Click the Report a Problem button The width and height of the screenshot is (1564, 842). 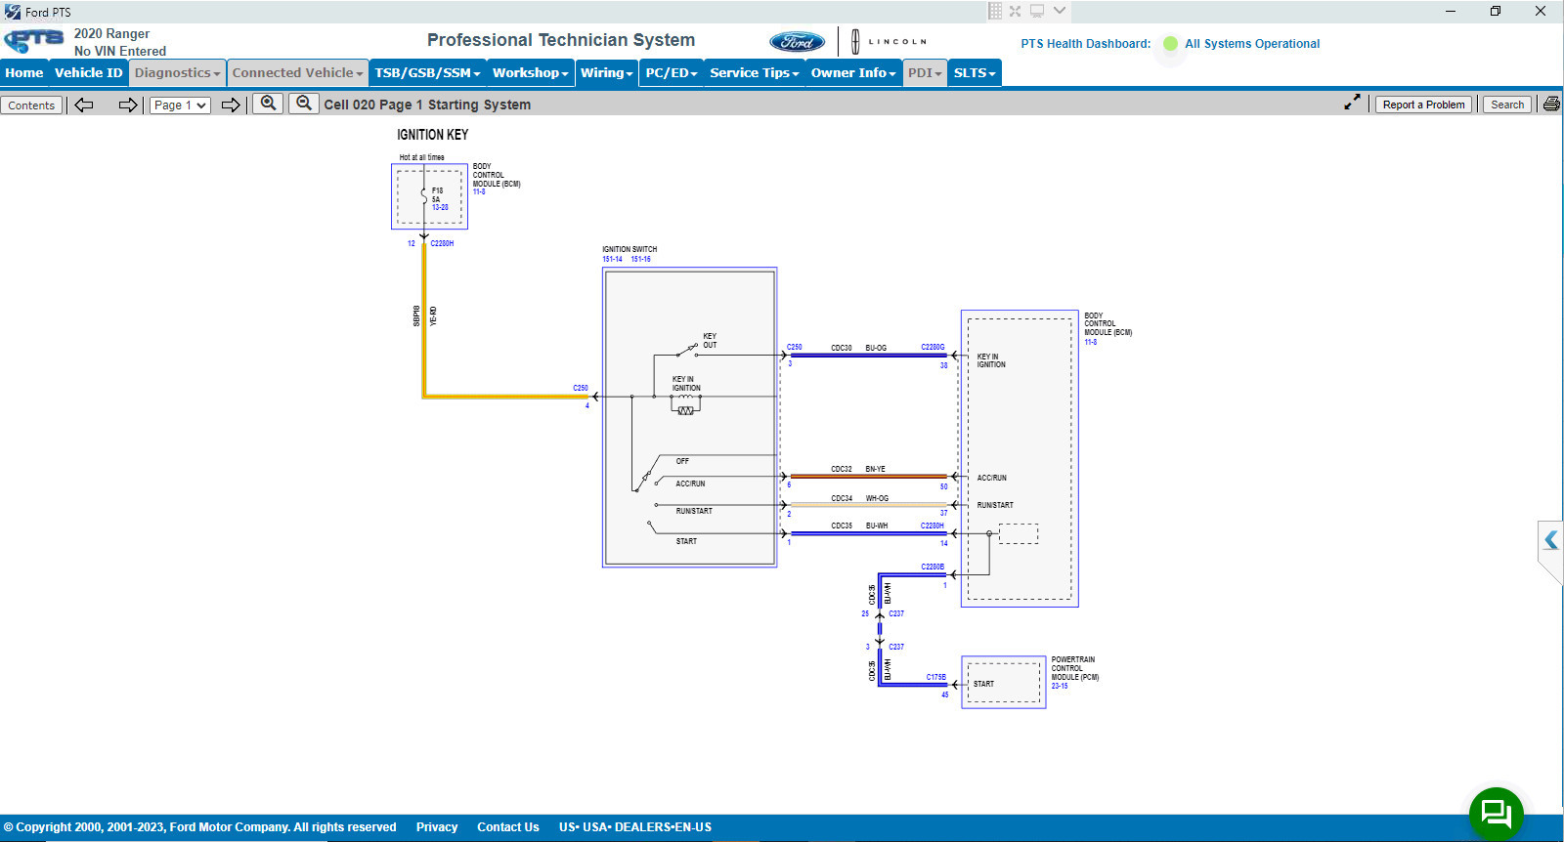pos(1423,105)
